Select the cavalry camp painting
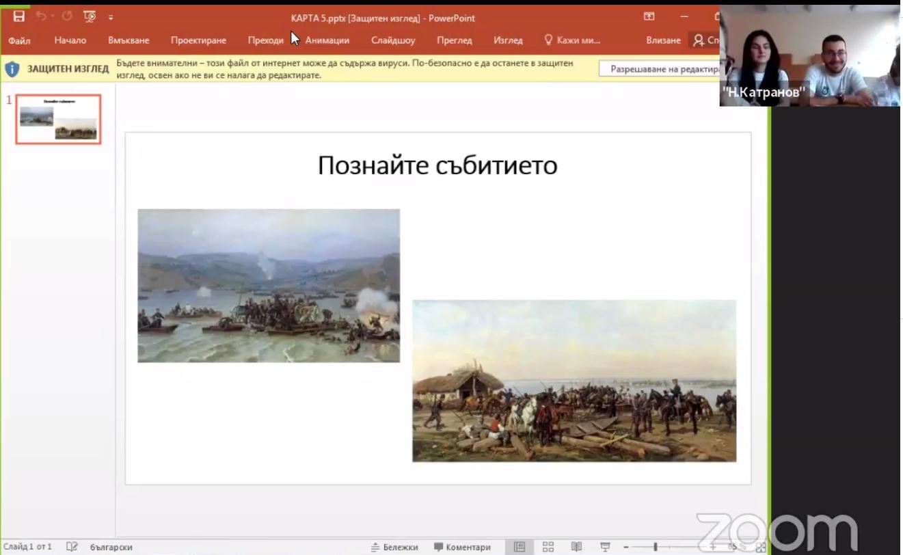 574,381
